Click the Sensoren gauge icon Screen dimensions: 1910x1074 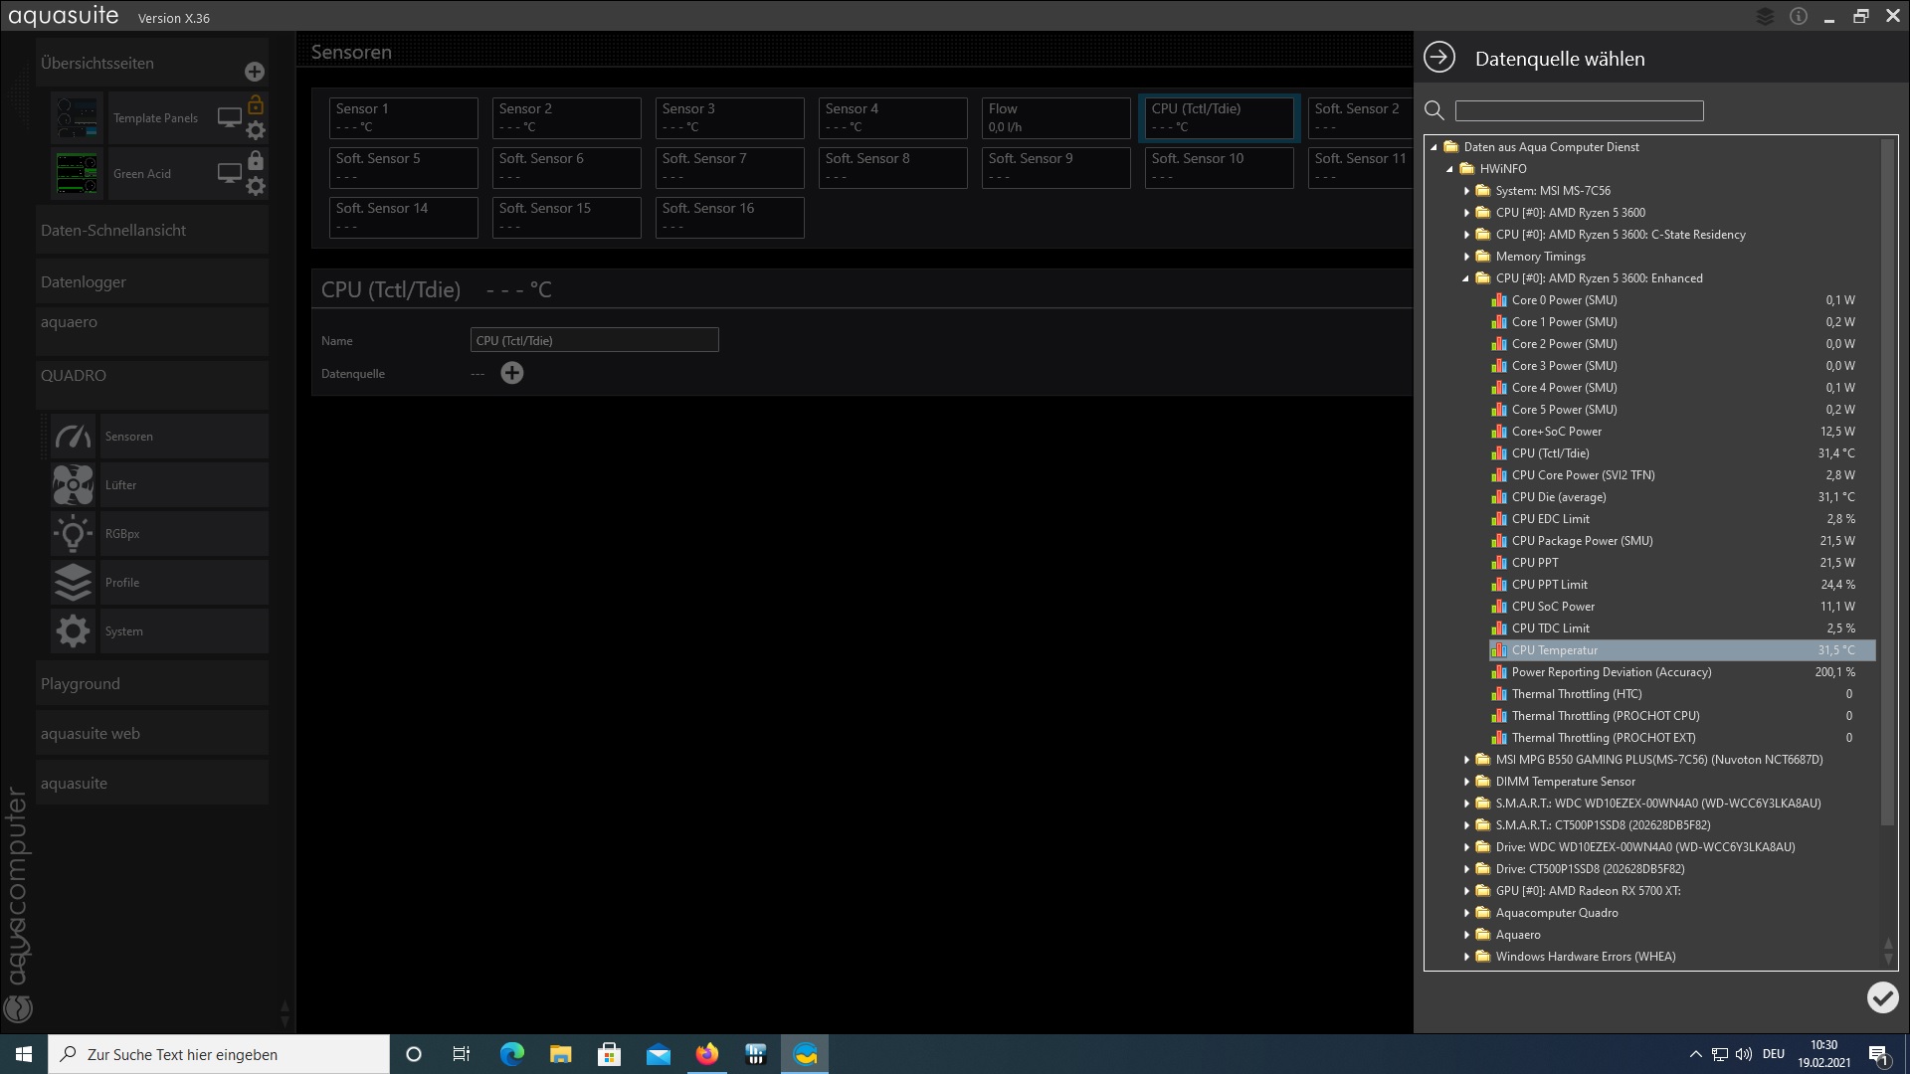[73, 437]
